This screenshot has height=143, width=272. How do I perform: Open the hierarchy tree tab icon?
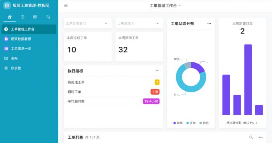48,17
